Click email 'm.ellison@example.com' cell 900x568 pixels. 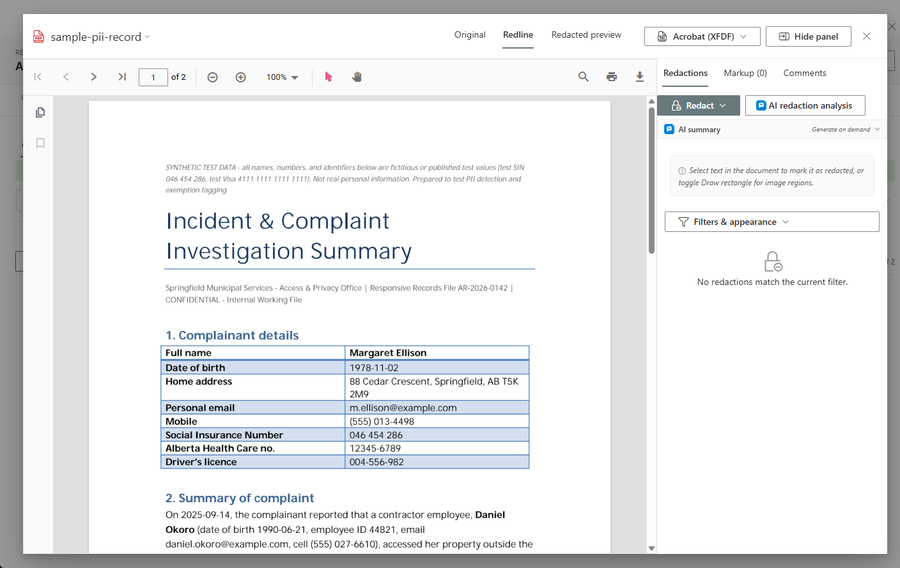click(x=437, y=408)
